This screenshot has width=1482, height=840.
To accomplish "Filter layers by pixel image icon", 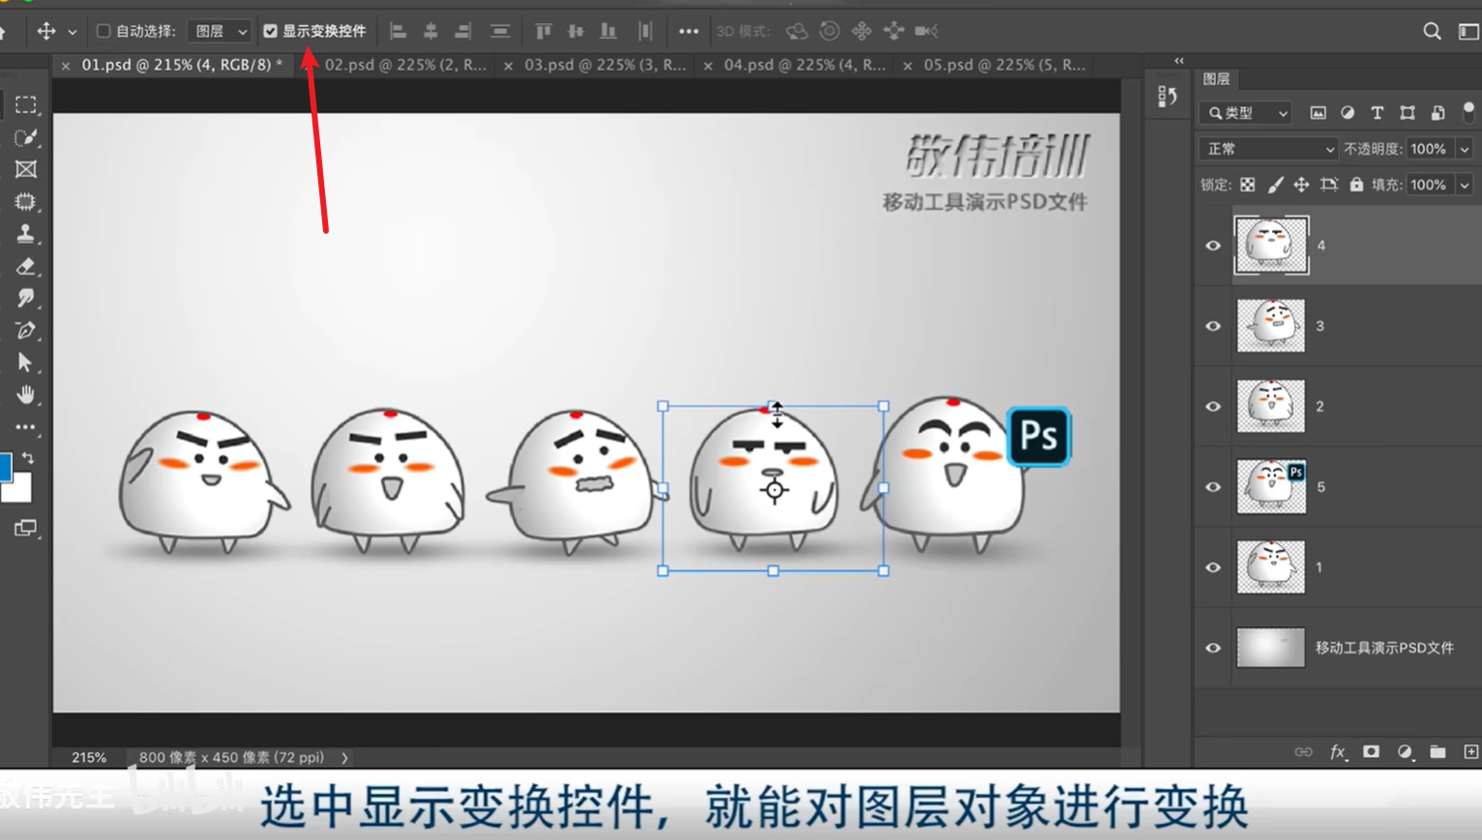I will coord(1318,113).
